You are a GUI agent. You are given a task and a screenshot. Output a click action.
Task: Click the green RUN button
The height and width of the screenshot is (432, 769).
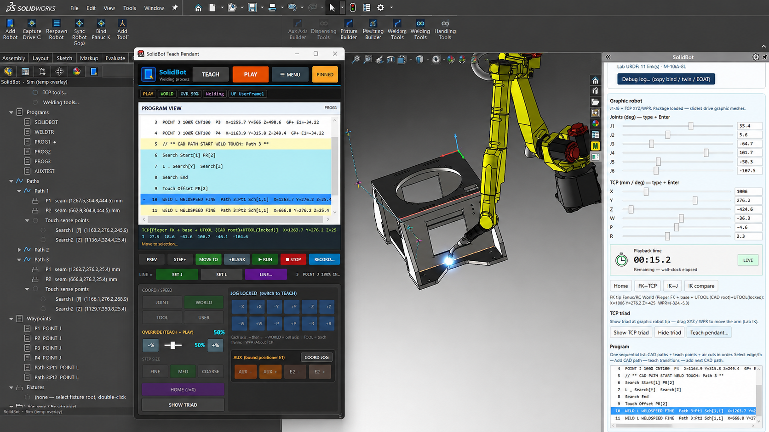click(265, 259)
